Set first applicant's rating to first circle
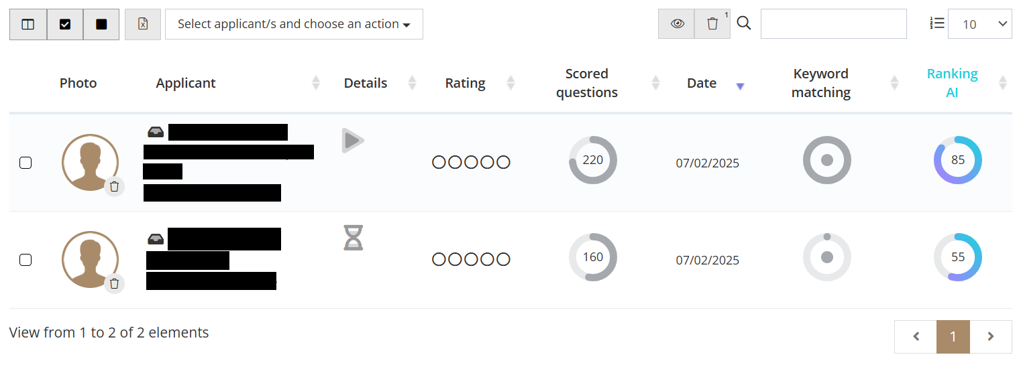The width and height of the screenshot is (1021, 369). click(x=439, y=162)
